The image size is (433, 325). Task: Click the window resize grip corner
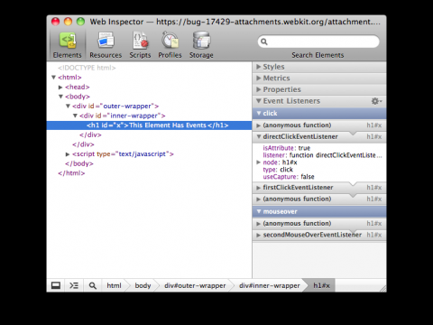pyautogui.click(x=382, y=289)
